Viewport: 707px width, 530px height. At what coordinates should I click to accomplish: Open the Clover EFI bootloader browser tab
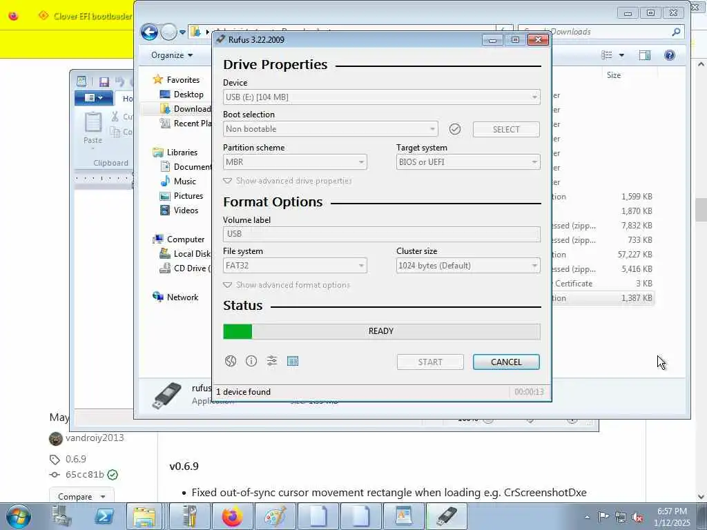[x=86, y=17]
